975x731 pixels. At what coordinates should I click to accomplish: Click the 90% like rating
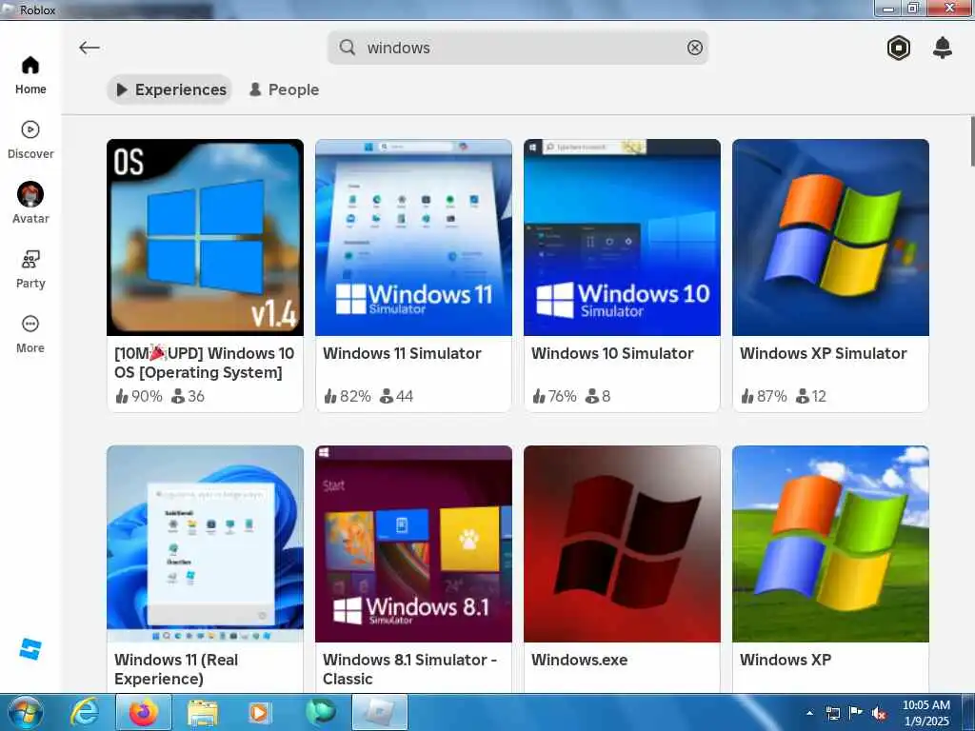coord(139,396)
